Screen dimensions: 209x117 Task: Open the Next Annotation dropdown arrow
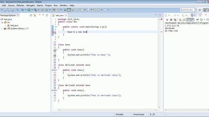85,10
